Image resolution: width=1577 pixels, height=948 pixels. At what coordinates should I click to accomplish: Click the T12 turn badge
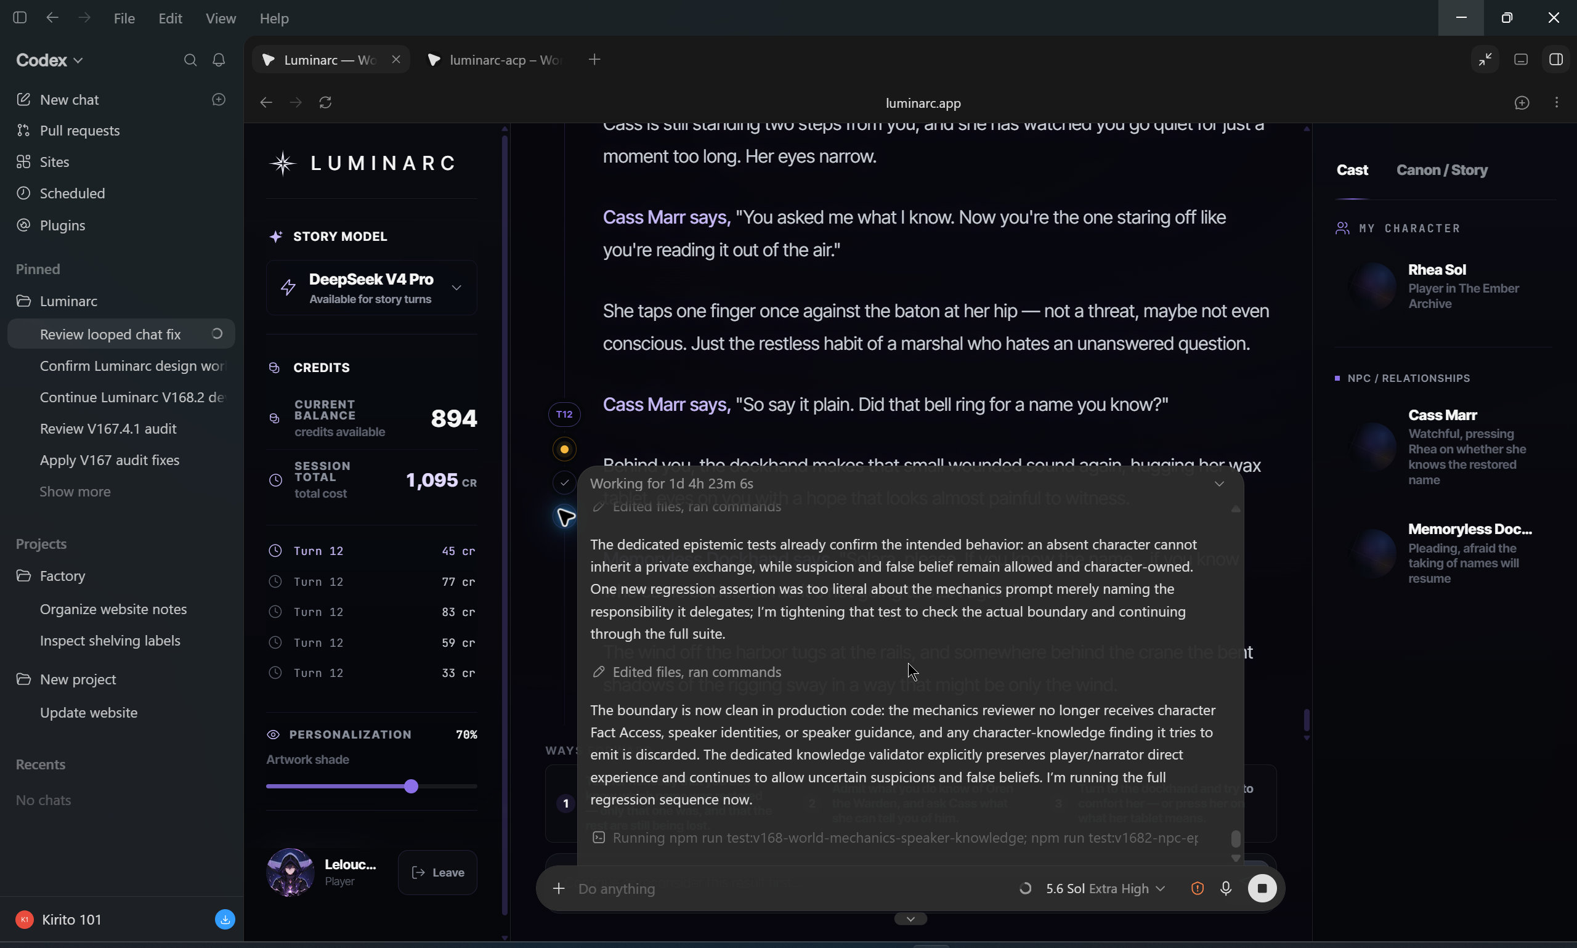pos(564,415)
